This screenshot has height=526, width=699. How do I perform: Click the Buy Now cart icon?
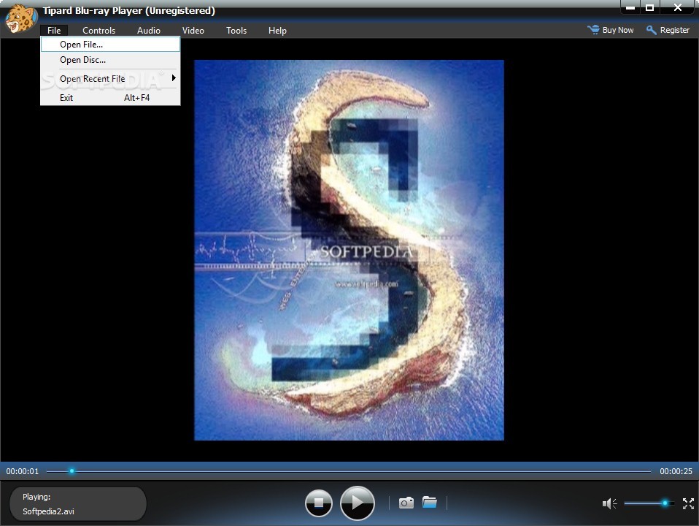(x=593, y=30)
